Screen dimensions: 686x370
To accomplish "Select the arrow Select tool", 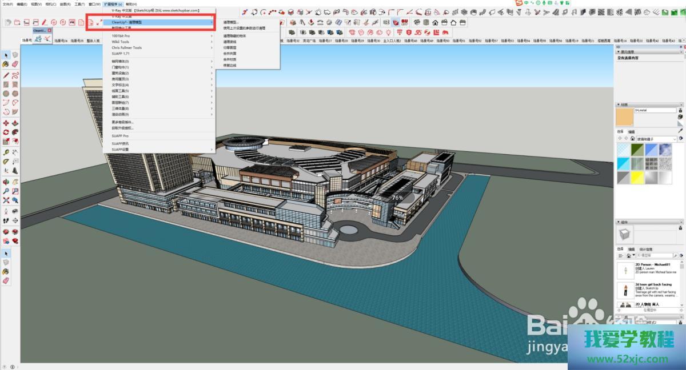I will click(x=6, y=55).
